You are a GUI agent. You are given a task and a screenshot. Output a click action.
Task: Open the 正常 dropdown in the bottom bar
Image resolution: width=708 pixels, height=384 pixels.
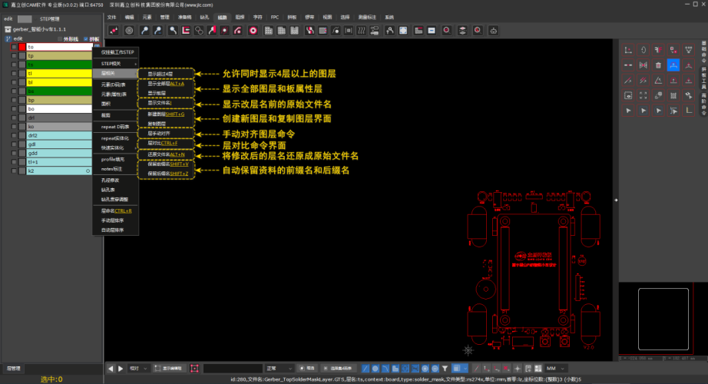279,369
